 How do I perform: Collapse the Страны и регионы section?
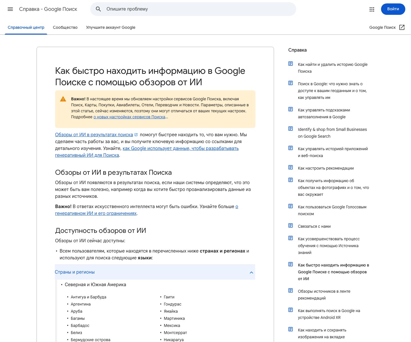(155, 272)
